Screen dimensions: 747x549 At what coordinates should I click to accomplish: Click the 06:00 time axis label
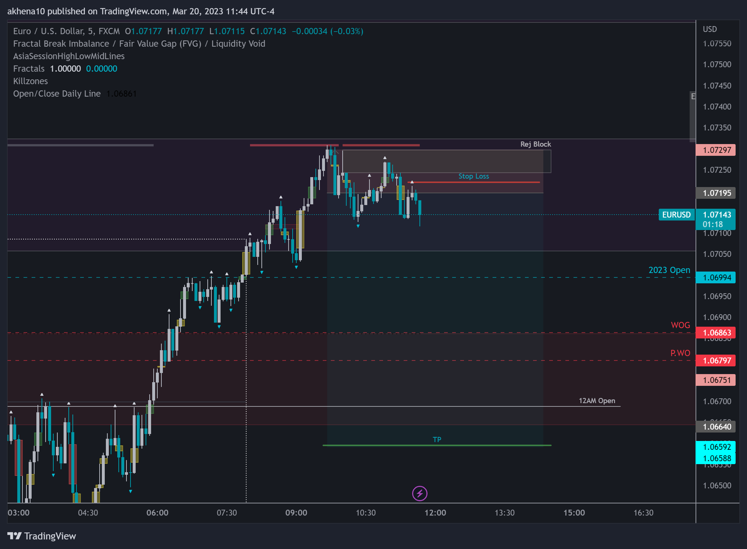pyautogui.click(x=157, y=513)
